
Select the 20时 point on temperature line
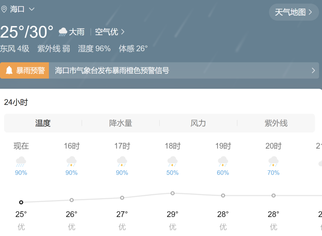[x=273, y=195]
